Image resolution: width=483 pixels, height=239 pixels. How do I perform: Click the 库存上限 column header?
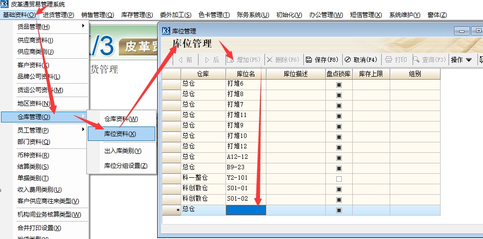coord(371,74)
